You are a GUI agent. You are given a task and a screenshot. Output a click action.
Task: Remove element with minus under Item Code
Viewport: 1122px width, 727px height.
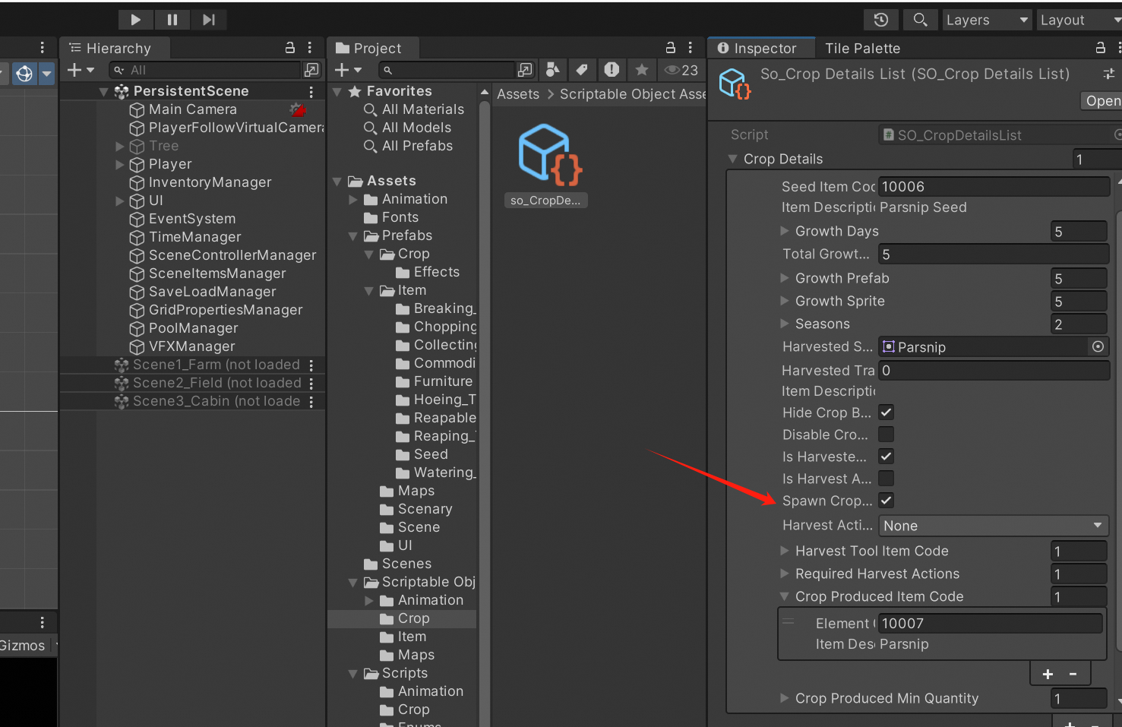1073,674
